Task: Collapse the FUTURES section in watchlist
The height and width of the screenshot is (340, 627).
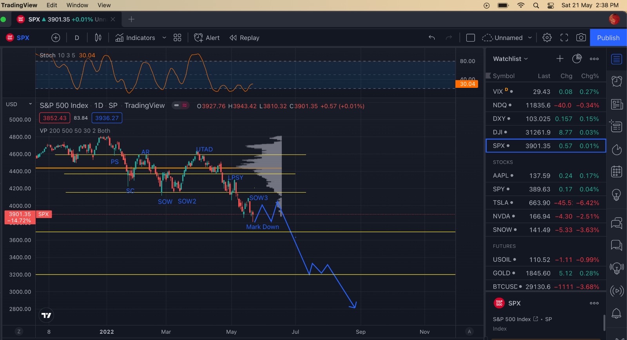Action: 504,246
